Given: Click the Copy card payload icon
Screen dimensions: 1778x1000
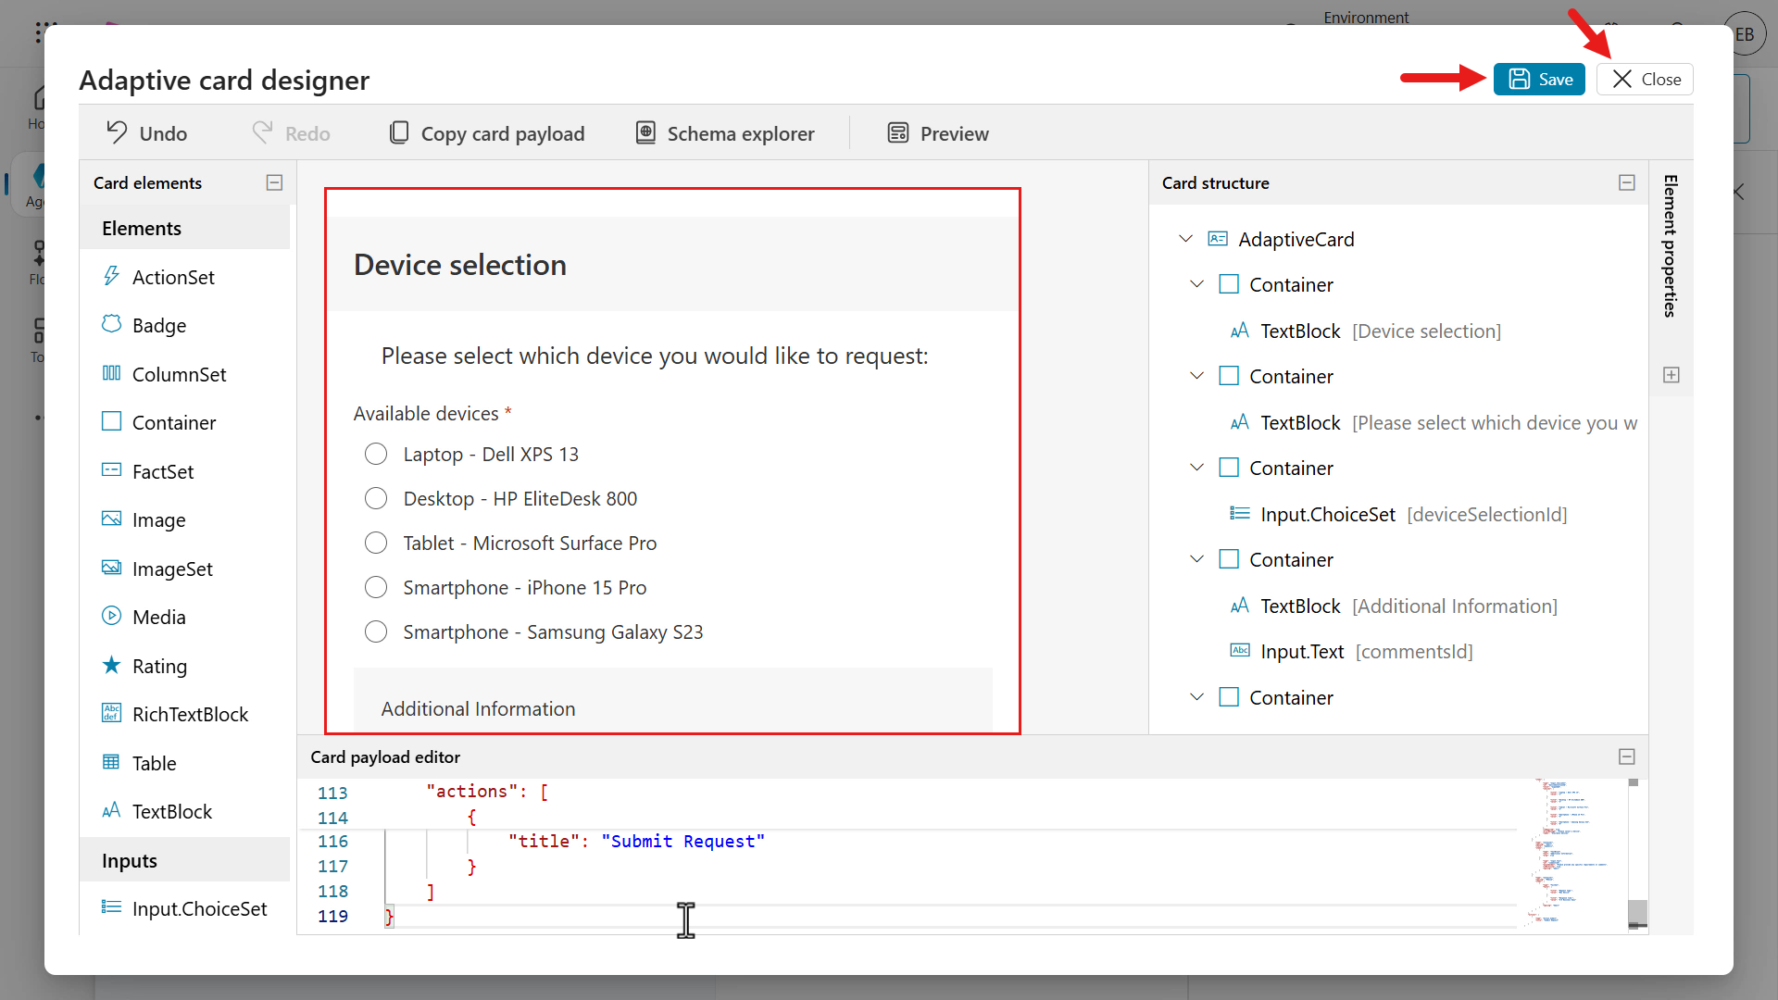Looking at the screenshot, I should pyautogui.click(x=398, y=132).
